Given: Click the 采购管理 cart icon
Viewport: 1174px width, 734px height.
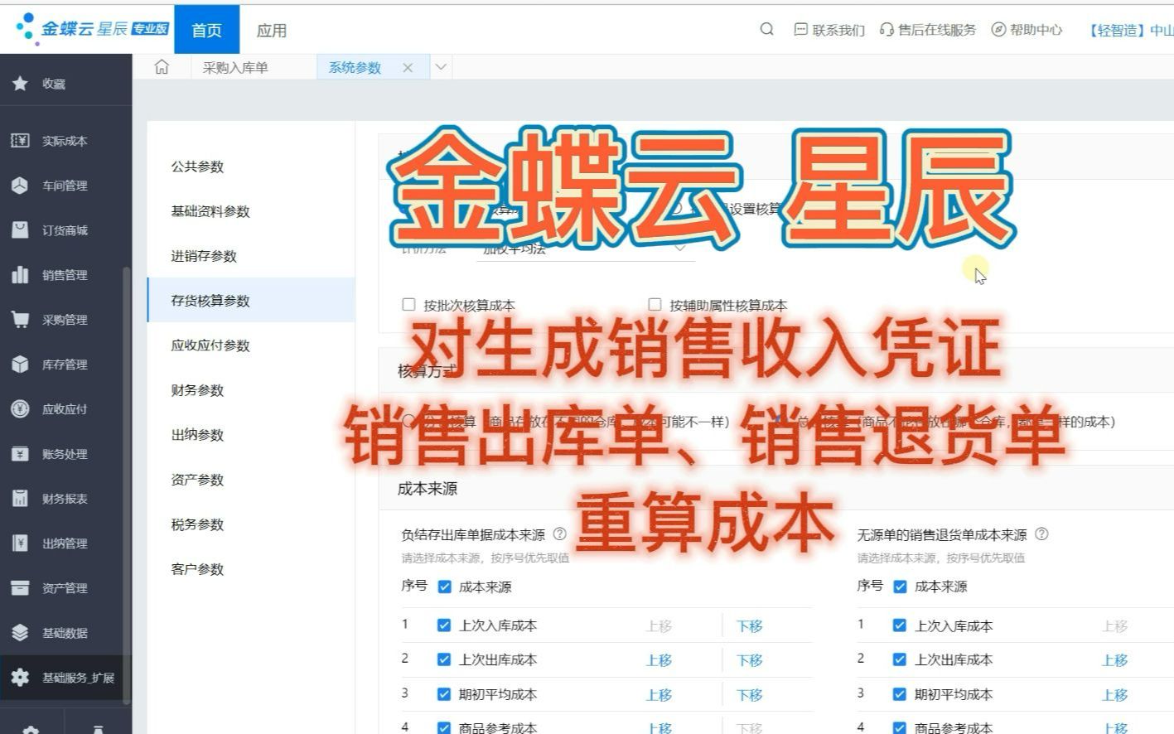Looking at the screenshot, I should [x=20, y=320].
